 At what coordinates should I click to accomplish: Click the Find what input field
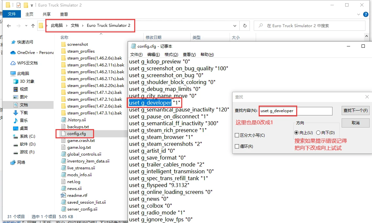pos(296,111)
